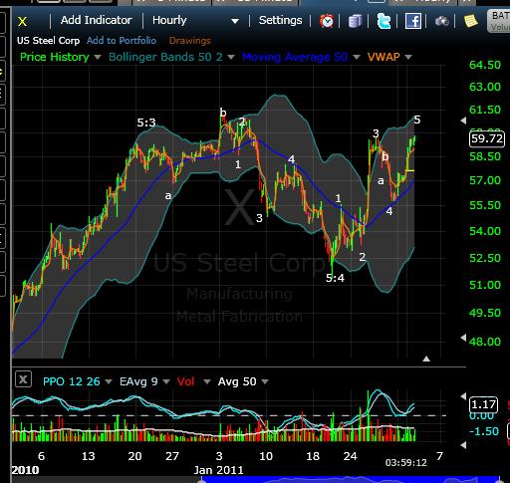Expand the Avg 50 dropdown

[265, 381]
